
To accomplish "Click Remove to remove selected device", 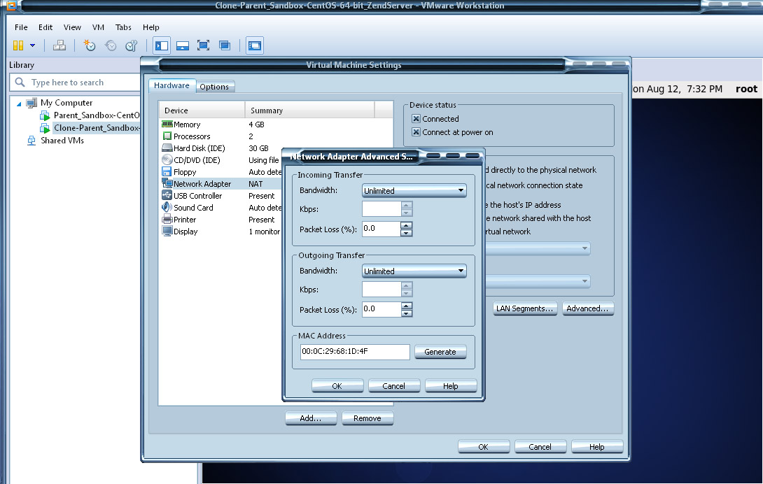I will point(367,418).
